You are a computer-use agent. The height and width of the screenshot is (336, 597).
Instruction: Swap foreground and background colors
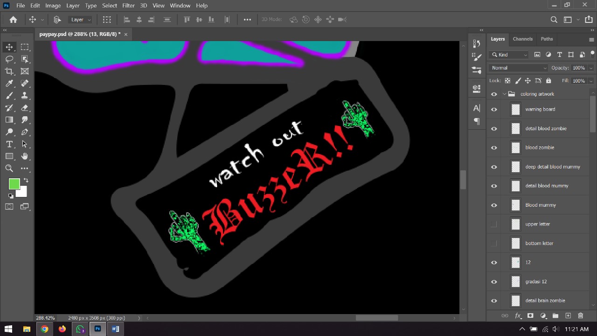click(26, 181)
